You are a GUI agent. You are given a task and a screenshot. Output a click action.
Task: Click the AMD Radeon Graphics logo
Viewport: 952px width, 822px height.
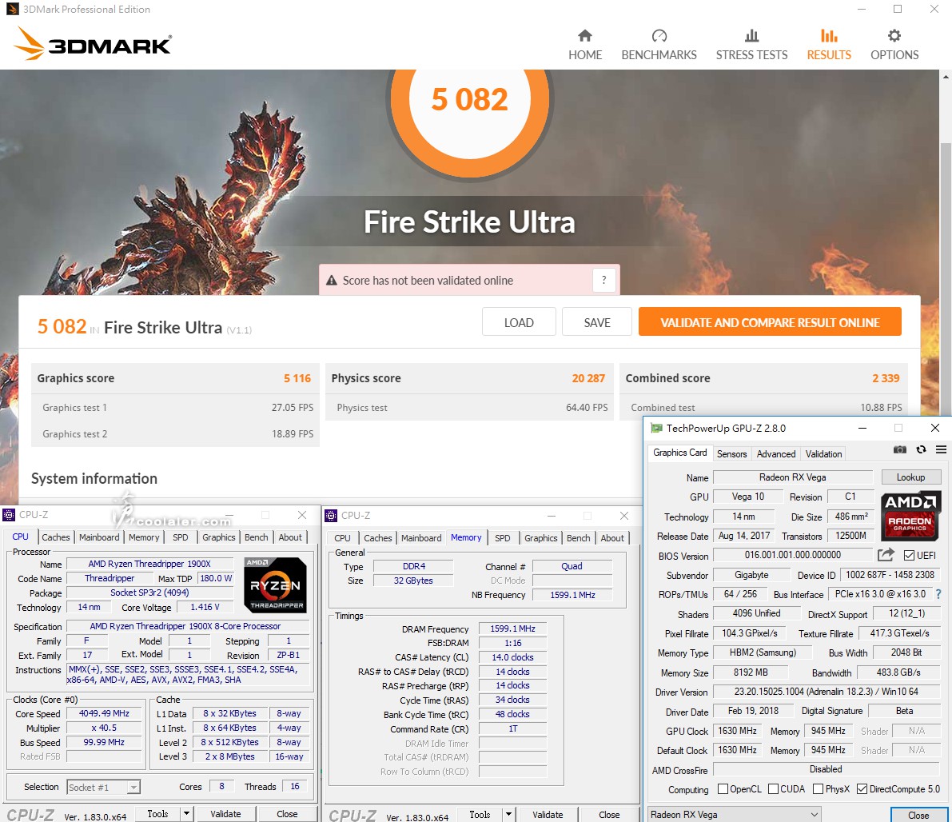pos(910,516)
